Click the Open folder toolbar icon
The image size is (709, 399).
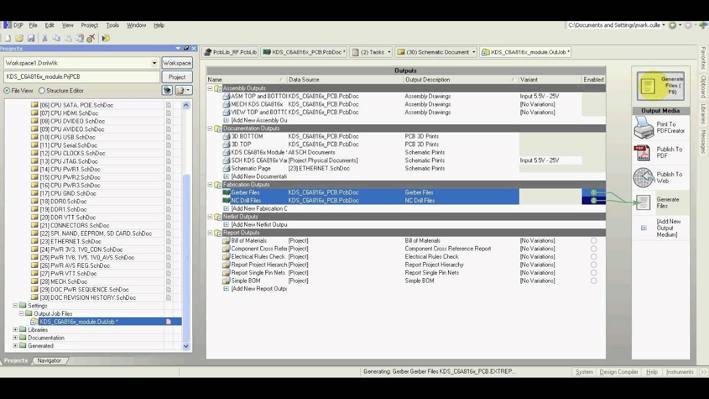click(x=19, y=38)
